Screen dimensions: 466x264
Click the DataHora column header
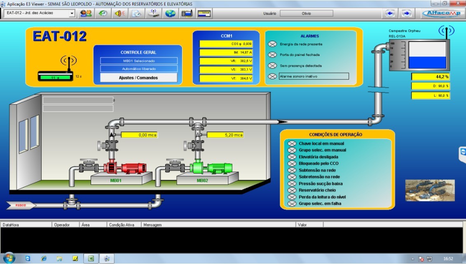click(x=26, y=225)
